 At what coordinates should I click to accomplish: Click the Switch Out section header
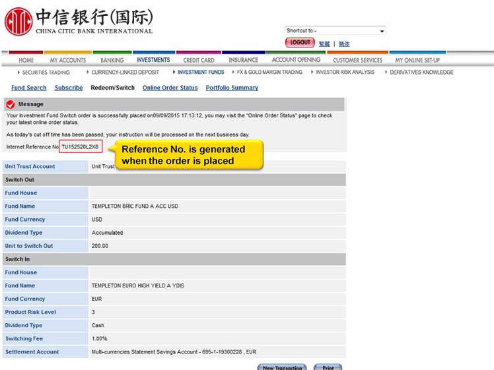[x=174, y=179]
